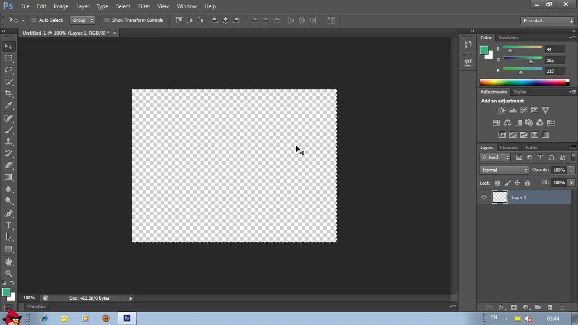
Task: Click the 100% zoom level field
Action: [29, 298]
